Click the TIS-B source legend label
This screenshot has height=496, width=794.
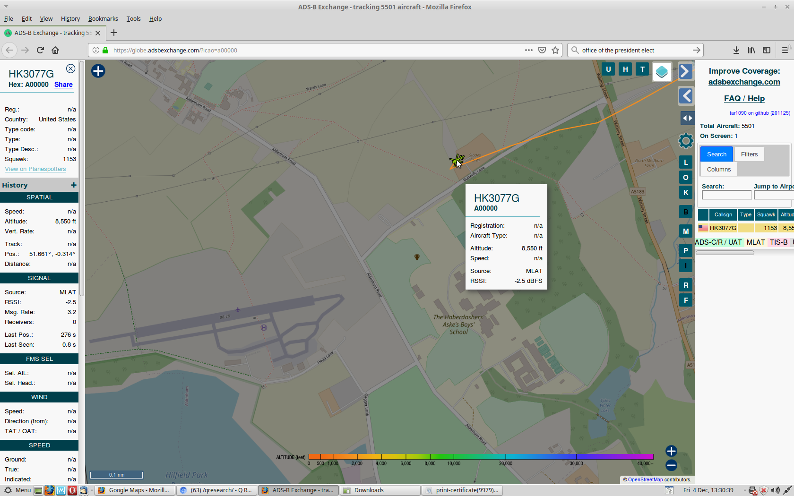(x=778, y=242)
